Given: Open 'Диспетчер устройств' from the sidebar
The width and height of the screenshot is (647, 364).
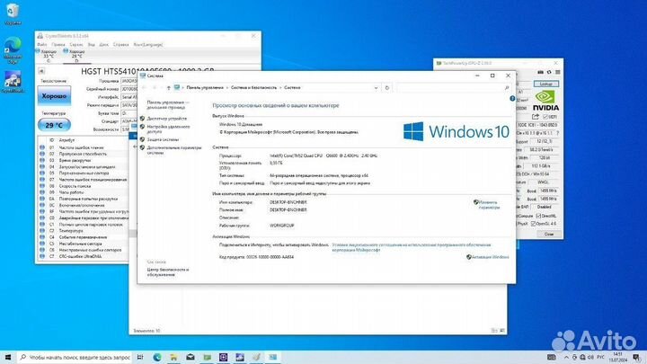Looking at the screenshot, I should tap(166, 118).
